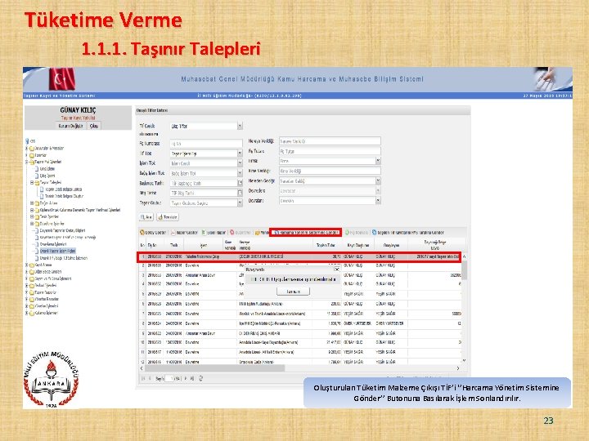Click the horizontal scrollbar right arrow
Viewport: 589px width, 441px height.
[x=458, y=368]
